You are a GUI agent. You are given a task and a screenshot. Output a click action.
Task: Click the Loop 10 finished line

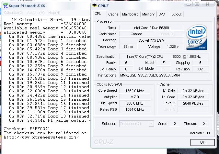tap(49, 78)
